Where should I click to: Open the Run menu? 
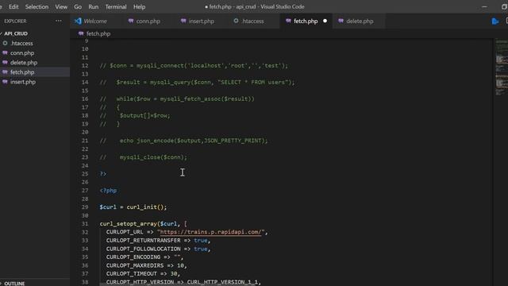click(x=94, y=7)
